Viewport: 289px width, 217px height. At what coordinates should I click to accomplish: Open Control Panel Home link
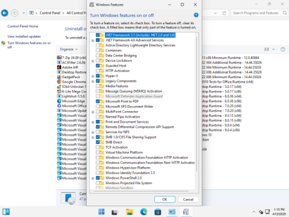tap(23, 26)
